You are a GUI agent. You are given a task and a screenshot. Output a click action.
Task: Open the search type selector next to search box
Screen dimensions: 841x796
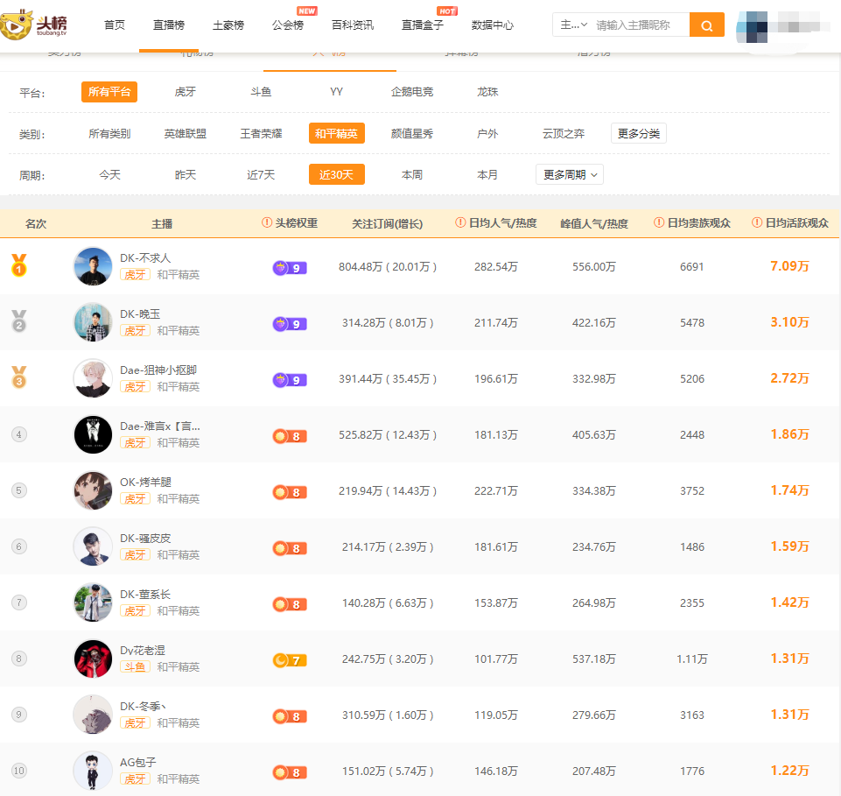click(x=571, y=25)
